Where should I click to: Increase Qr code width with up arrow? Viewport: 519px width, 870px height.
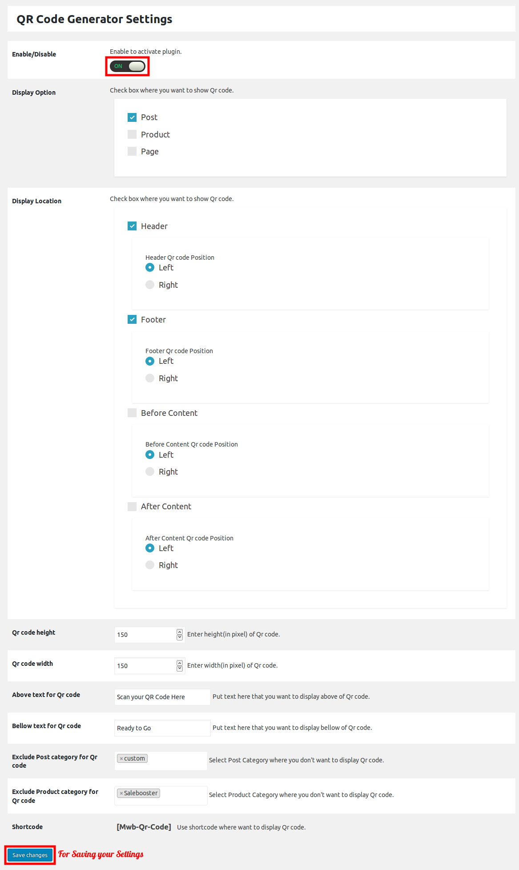click(x=180, y=663)
